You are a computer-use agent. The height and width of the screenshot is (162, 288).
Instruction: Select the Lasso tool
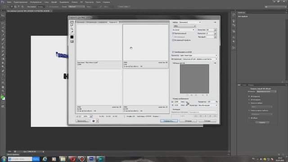3,23
